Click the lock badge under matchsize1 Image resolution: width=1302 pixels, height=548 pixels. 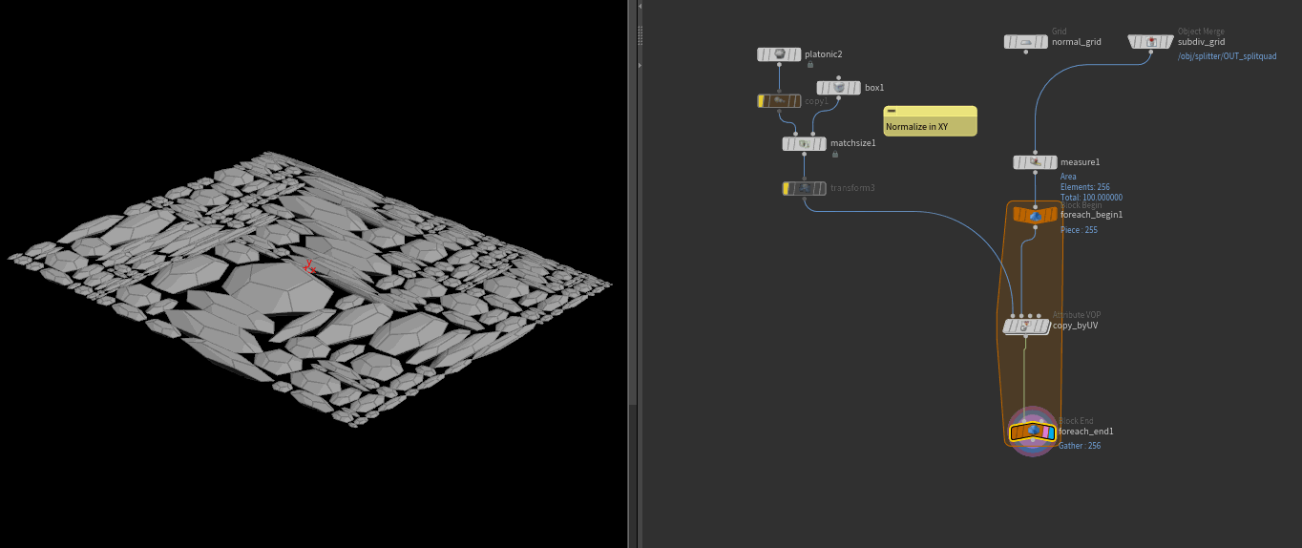835,154
